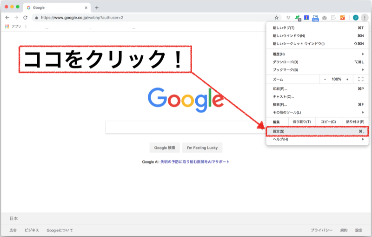Toggle fullscreen icon in zoom row

(x=361, y=79)
